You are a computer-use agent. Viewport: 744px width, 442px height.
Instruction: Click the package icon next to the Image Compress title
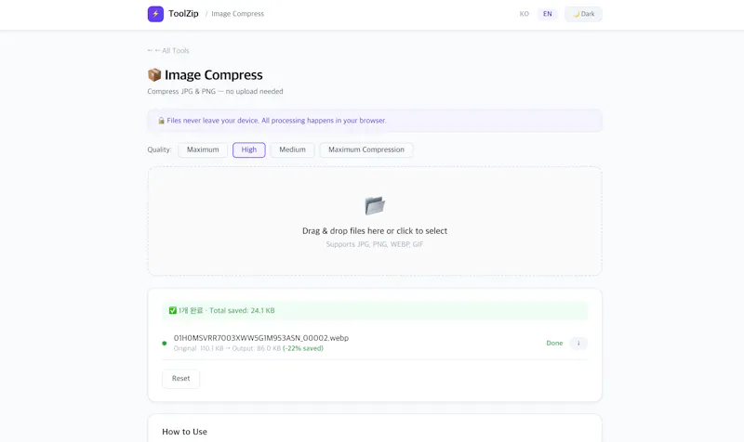(x=154, y=75)
